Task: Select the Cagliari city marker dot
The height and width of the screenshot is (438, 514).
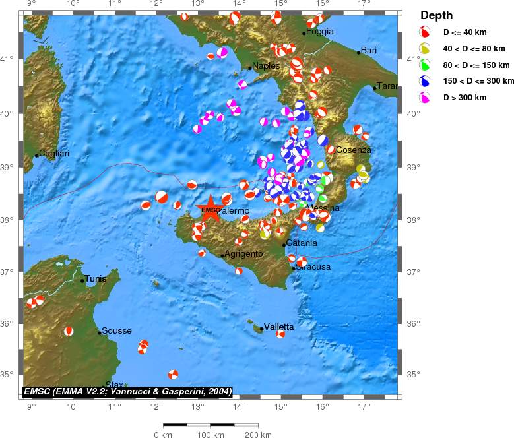Action: coord(37,156)
